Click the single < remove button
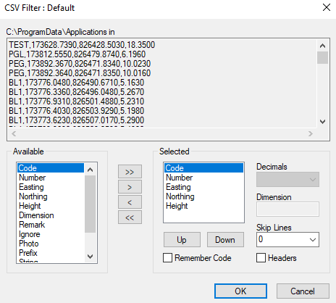 pos(130,202)
